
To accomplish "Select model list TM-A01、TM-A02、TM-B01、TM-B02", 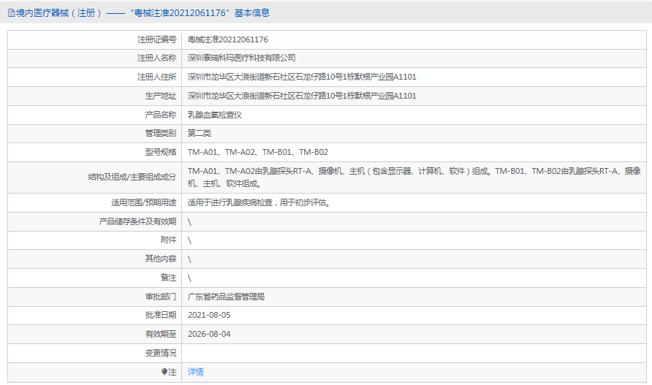I will tap(258, 152).
